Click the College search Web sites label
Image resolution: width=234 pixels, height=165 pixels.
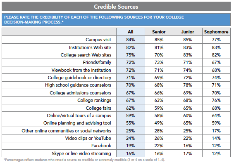pyautogui.click(x=86, y=55)
